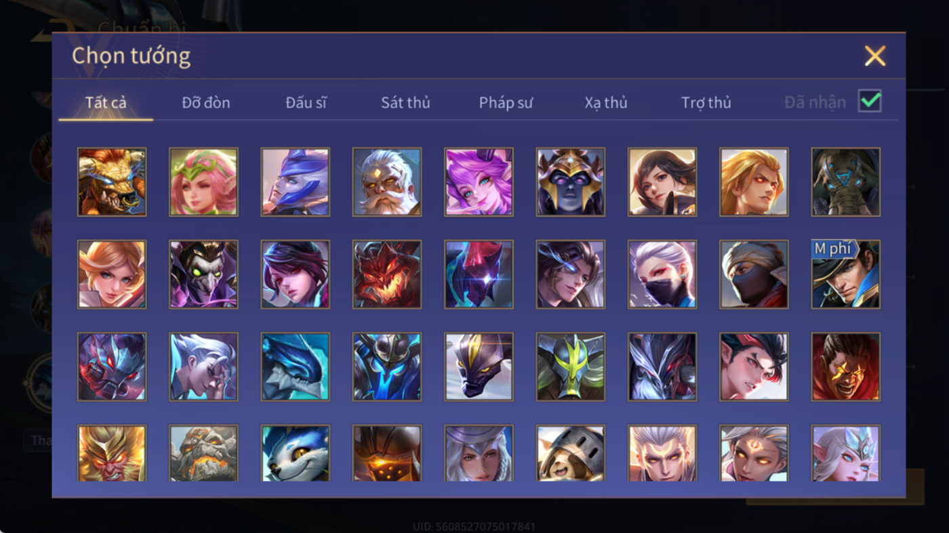Switch to Trợ thủ tab
This screenshot has height=533, width=949.
[706, 103]
